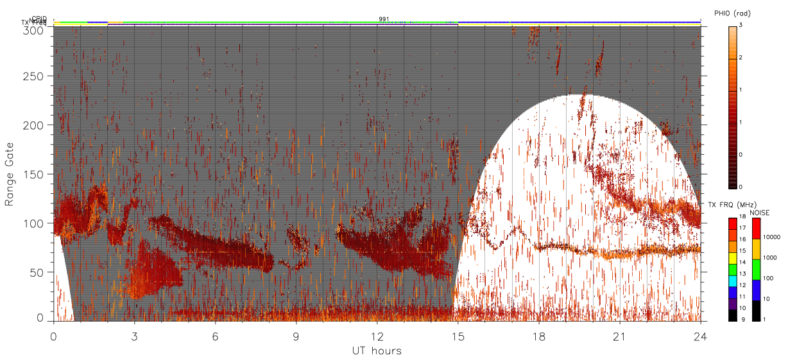Click the y-axis tick label '200'
The width and height of the screenshot is (788, 364).
point(35,125)
